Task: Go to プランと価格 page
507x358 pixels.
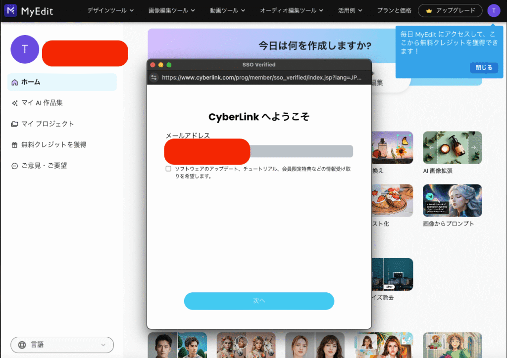Action: (394, 10)
